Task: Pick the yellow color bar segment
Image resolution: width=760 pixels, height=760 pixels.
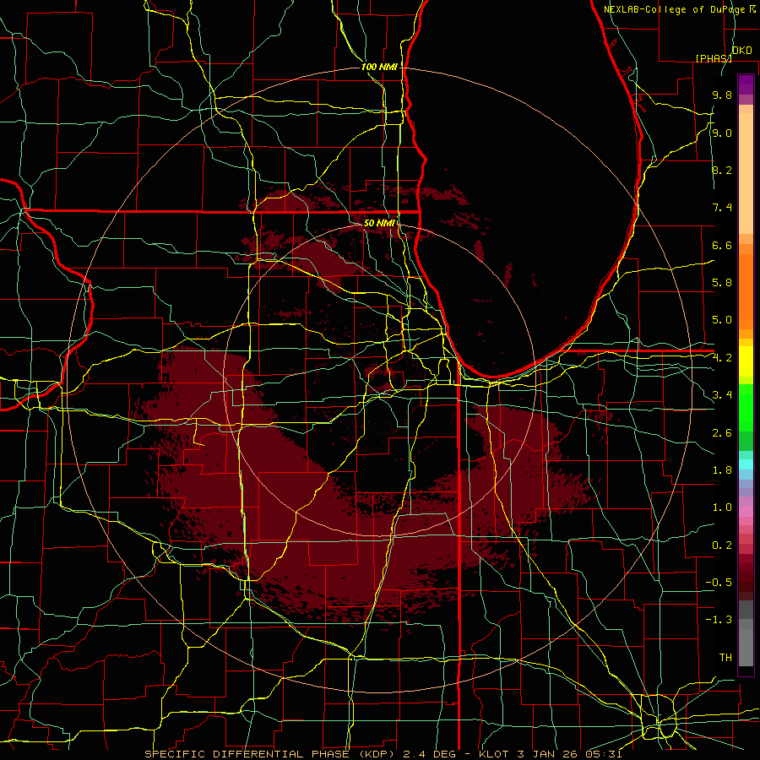Action: [x=746, y=361]
